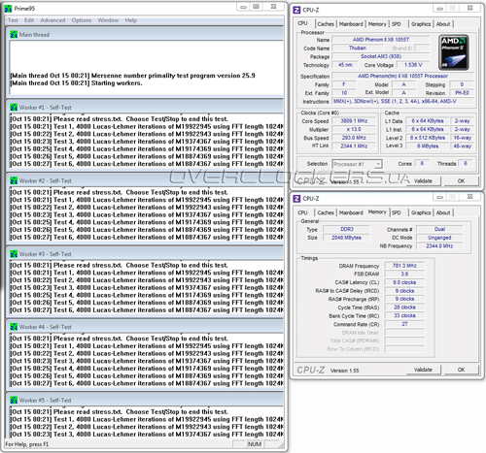
Task: Click the upper CPU-Z window's Z icon
Action: pyautogui.click(x=296, y=10)
